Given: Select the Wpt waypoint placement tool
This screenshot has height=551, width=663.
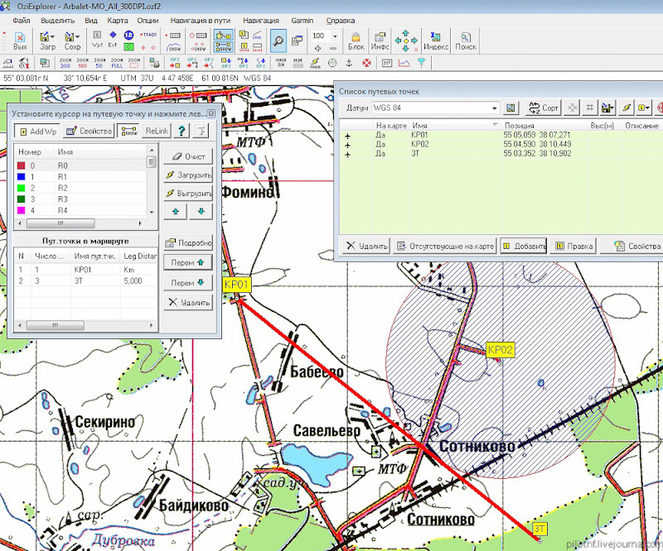Looking at the screenshot, I should [x=97, y=39].
